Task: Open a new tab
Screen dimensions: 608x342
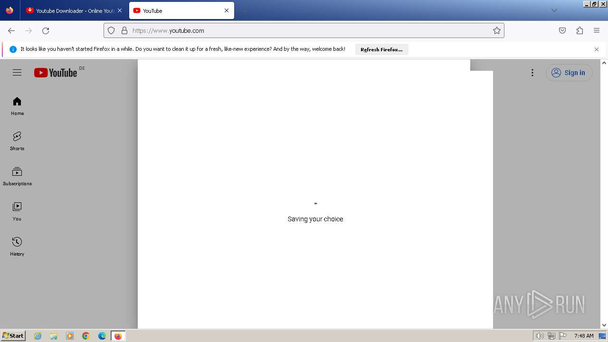Action: [x=244, y=10]
